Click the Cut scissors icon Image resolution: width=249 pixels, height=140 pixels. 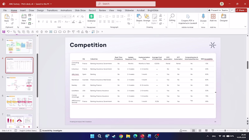tap(12, 16)
